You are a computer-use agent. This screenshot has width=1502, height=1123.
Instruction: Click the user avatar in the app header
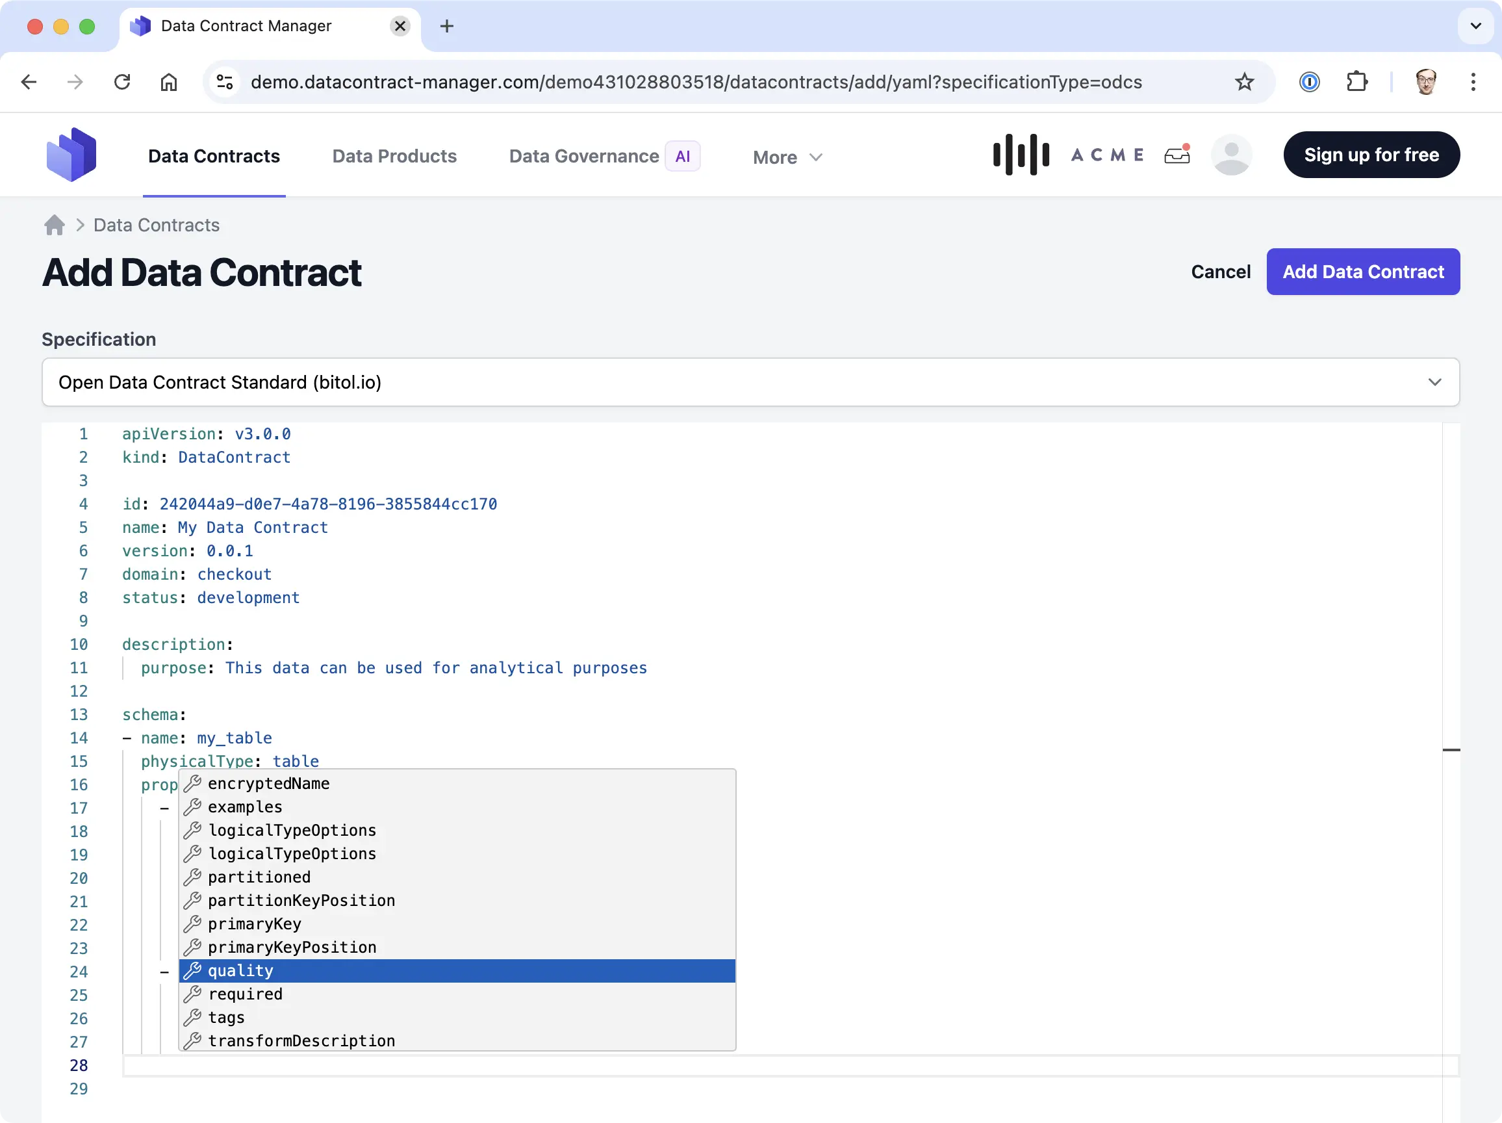pos(1231,155)
